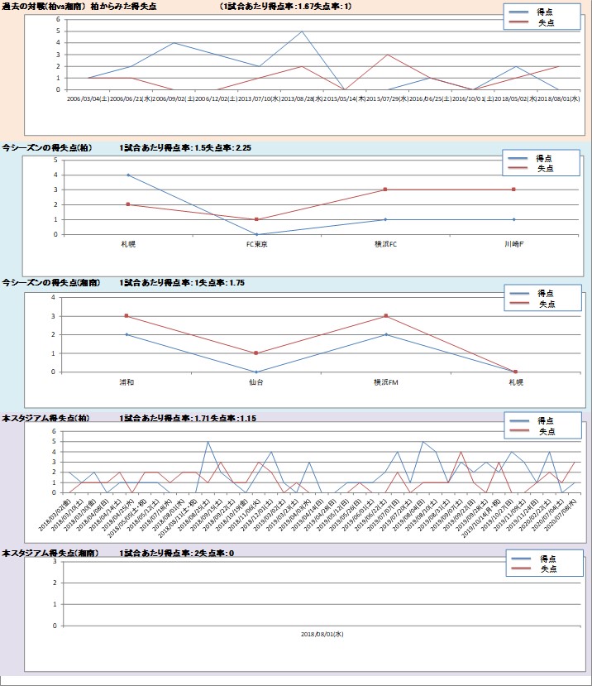Select red 失点 marker at FC東京
Screen dimensions: 592x686
pyautogui.click(x=256, y=219)
